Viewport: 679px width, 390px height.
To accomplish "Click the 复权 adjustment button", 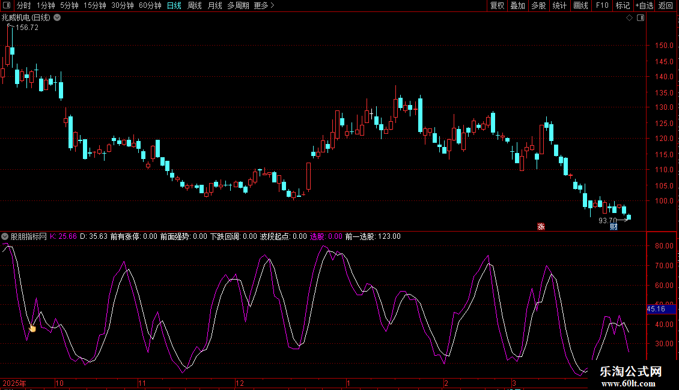I will (497, 5).
